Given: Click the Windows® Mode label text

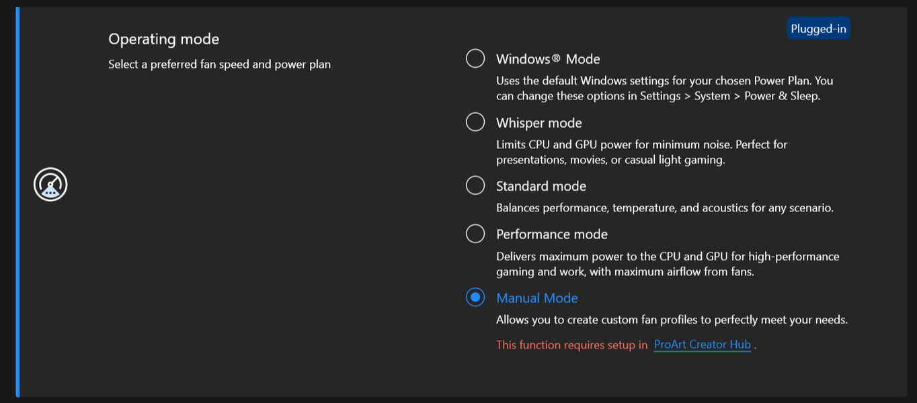Looking at the screenshot, I should coord(548,59).
